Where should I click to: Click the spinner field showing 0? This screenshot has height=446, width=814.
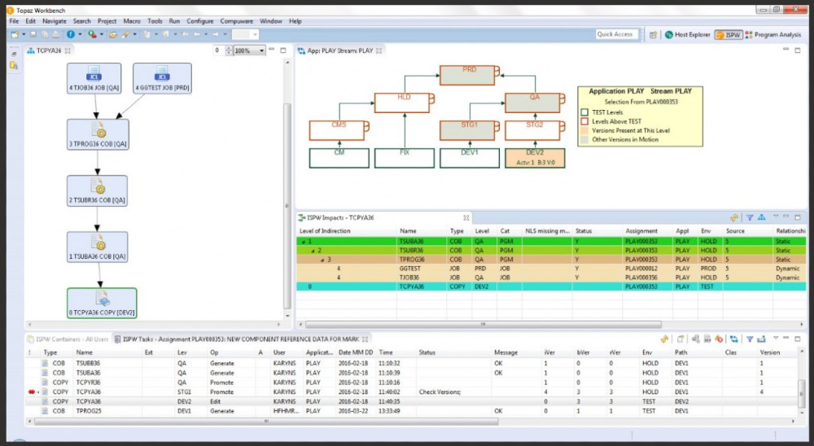point(219,50)
